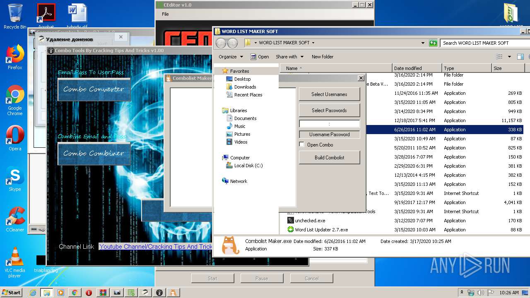Click Open in the Explorer toolbar

pos(260,57)
